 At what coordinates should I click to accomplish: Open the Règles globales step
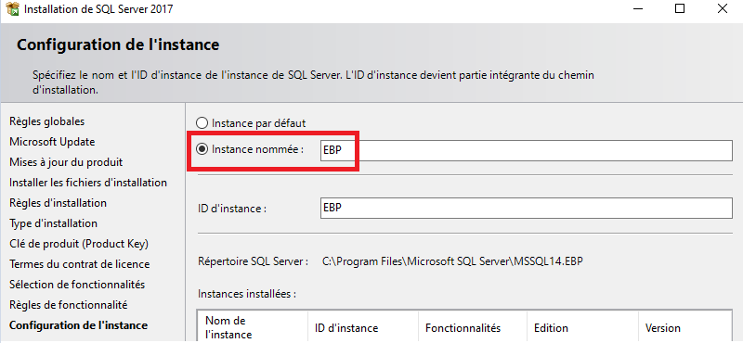point(47,121)
